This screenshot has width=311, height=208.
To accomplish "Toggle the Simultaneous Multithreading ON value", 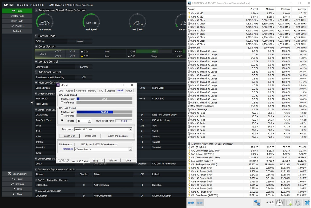I will [x=84, y=77].
